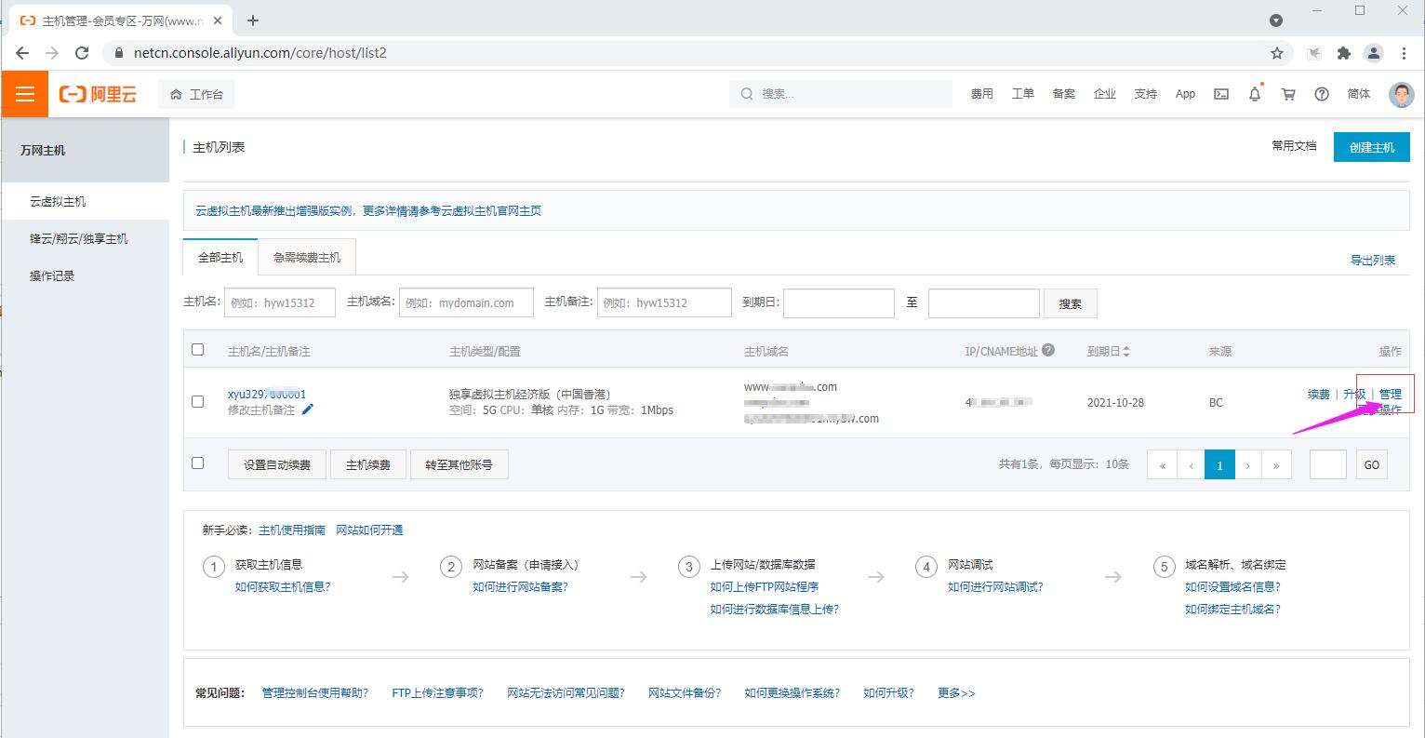1425x738 pixels.
Task: Click the bird extension icon
Action: click(x=1314, y=53)
